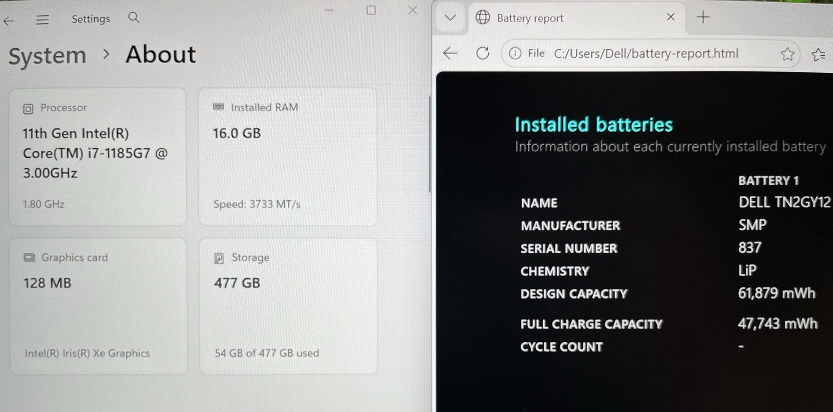Minimize the Settings window
This screenshot has width=833, height=412.
tap(330, 10)
